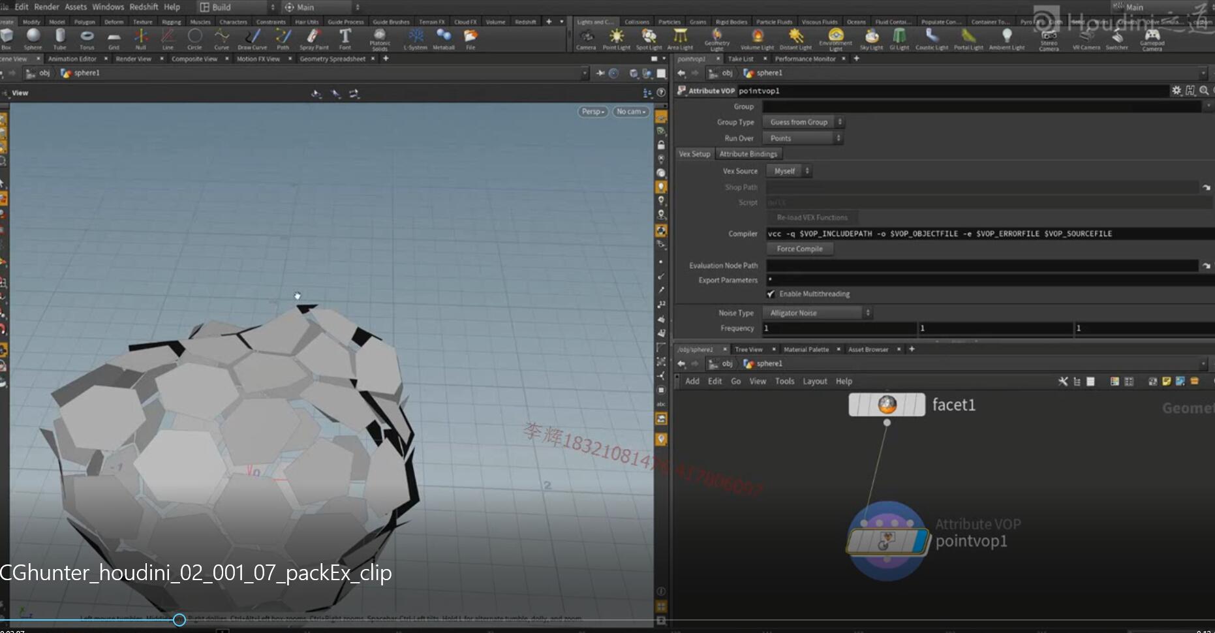
Task: Add a Point Light from shelf
Action: pos(617,39)
